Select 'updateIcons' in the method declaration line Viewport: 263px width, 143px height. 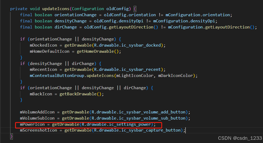(56, 9)
